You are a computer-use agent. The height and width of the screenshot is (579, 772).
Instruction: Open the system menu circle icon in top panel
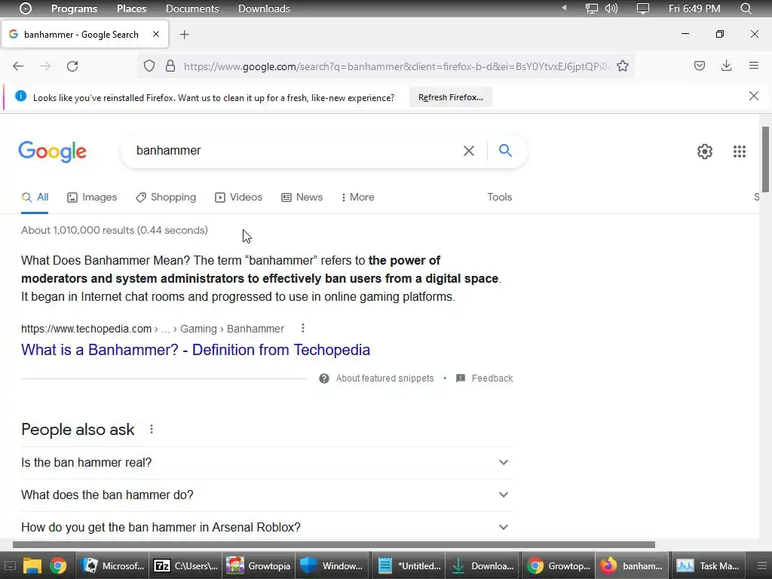pyautogui.click(x=26, y=8)
